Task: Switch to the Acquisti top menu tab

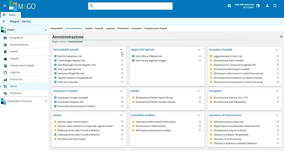Action: point(99,28)
